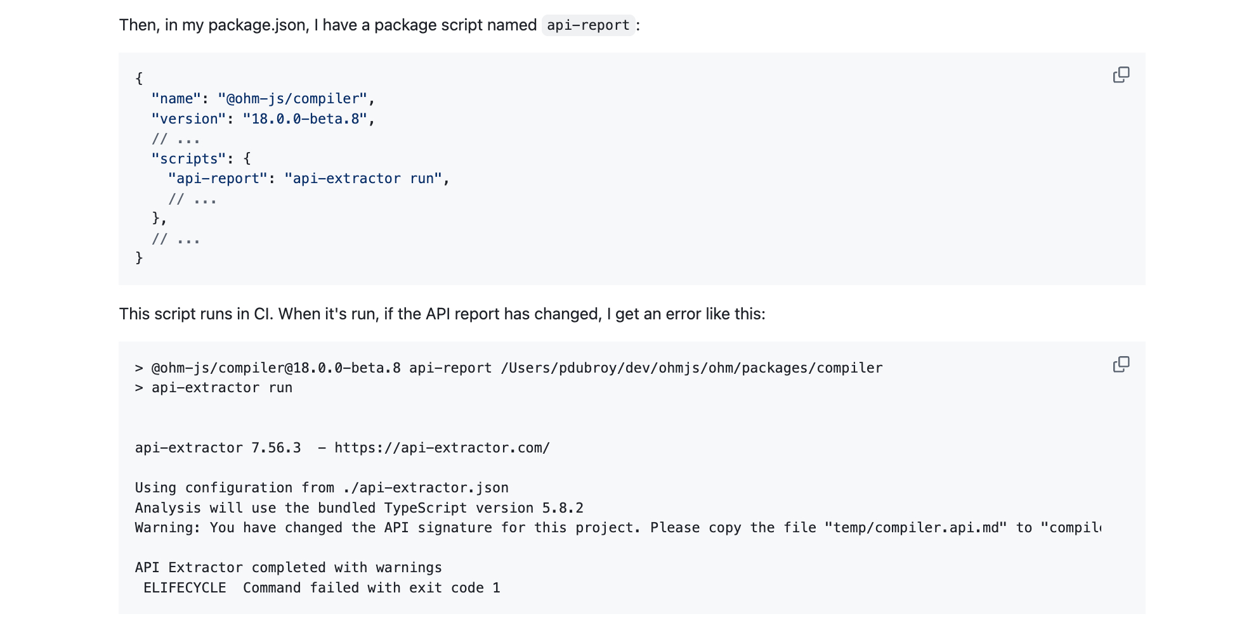Image resolution: width=1256 pixels, height=640 pixels.
Task: Click the "api-report" key inside scripts
Action: 218,179
